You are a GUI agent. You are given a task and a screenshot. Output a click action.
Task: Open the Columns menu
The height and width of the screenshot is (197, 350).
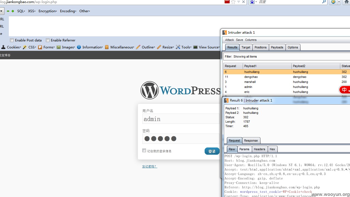point(251,40)
